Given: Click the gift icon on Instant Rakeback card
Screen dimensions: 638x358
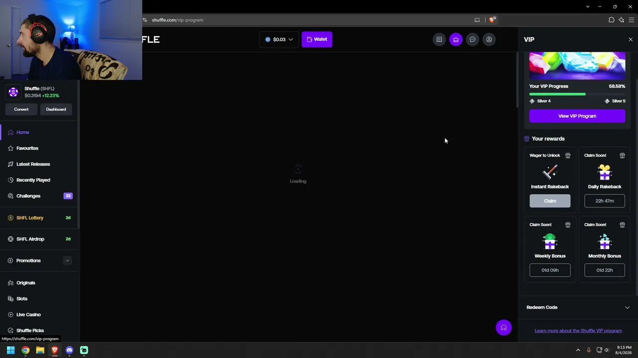Looking at the screenshot, I should click(568, 156).
